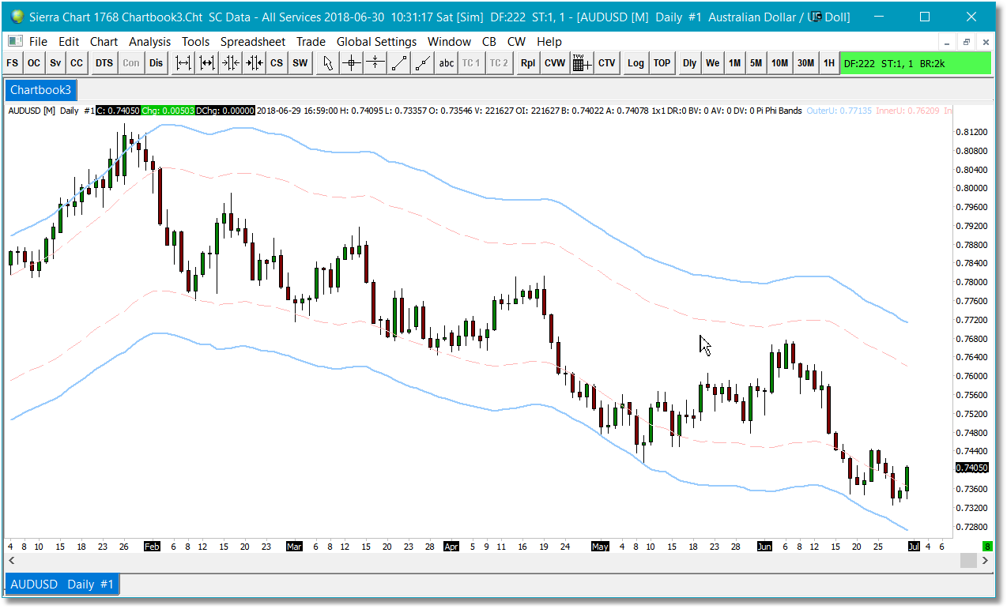Image resolution: width=1007 pixels, height=609 pixels.
Task: Click the greyed-out Con toolbar button
Action: (131, 63)
